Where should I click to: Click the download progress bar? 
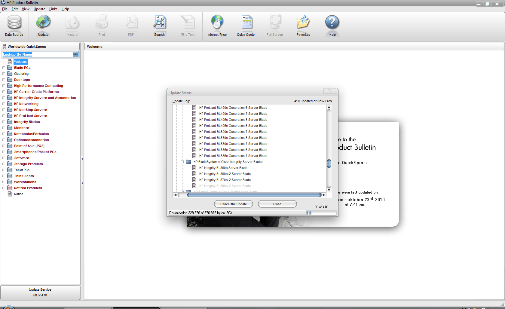coord(321,213)
